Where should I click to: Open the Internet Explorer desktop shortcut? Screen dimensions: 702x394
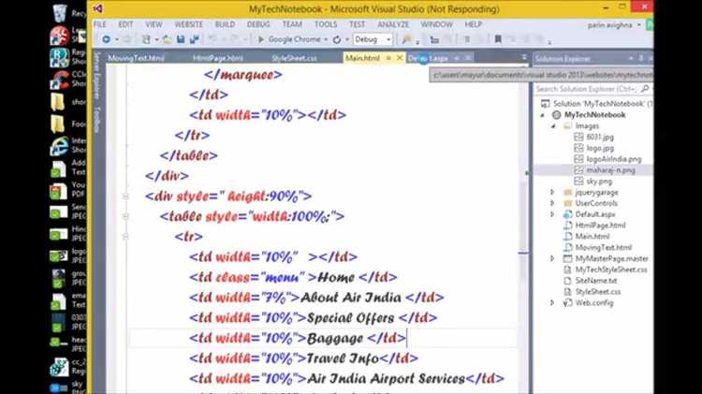click(60, 145)
